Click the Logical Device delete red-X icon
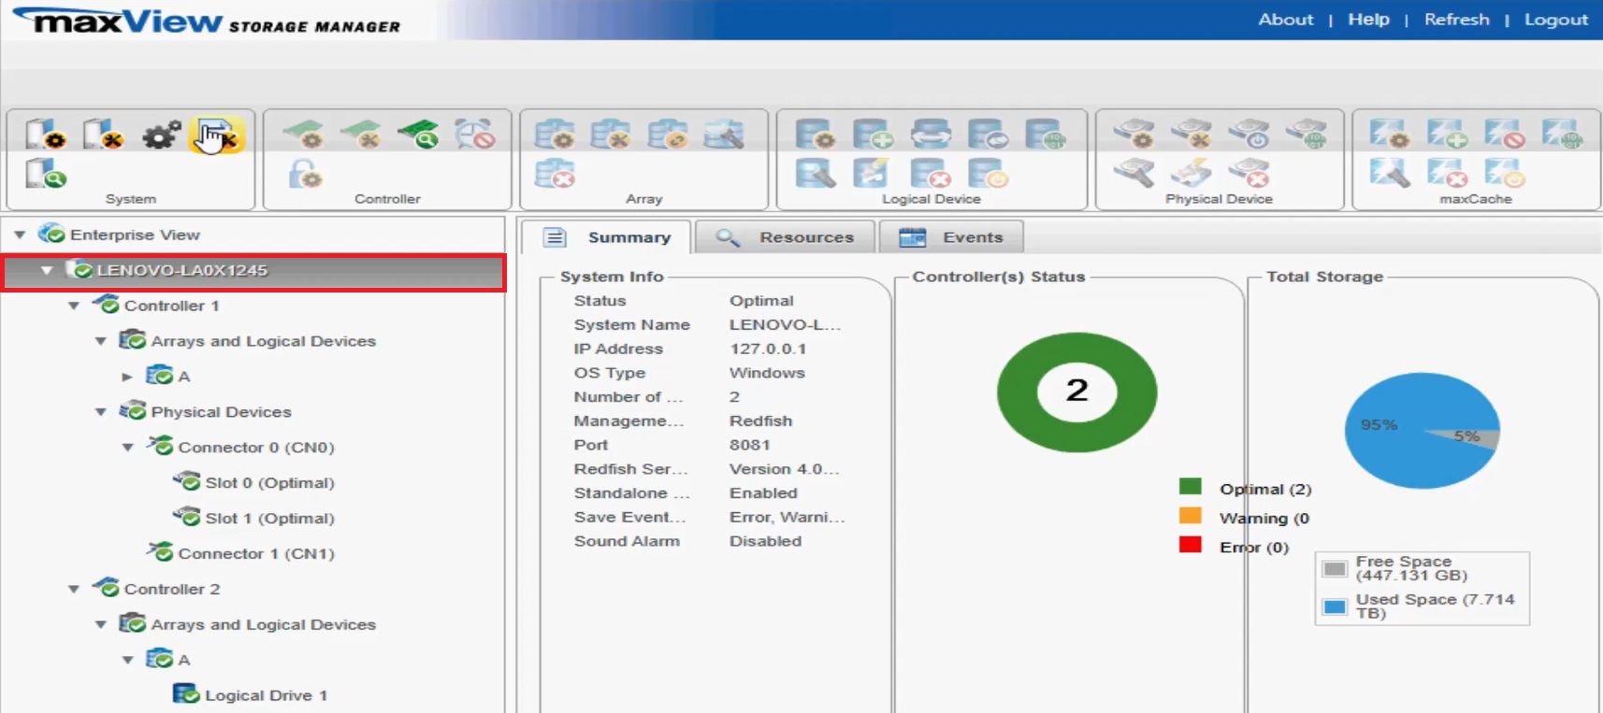1603x713 pixels. pyautogui.click(x=931, y=174)
